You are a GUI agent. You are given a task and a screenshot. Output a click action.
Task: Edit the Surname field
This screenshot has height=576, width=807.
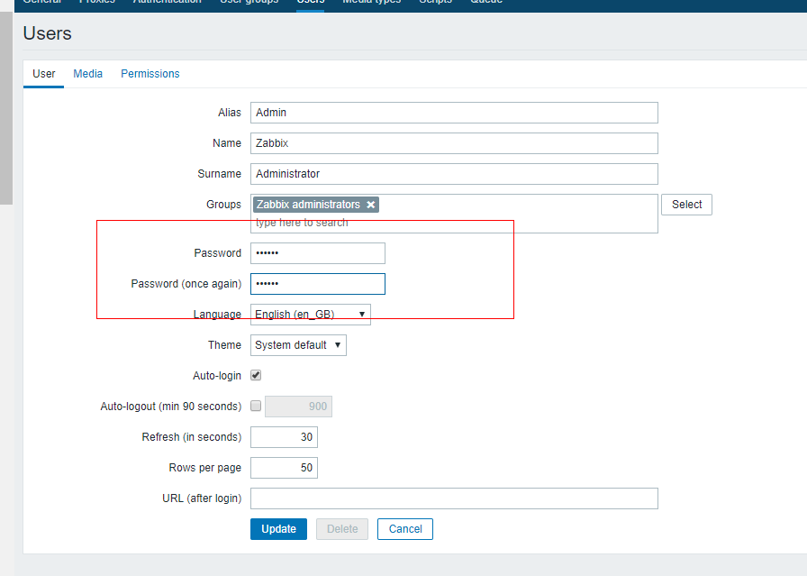(x=454, y=174)
